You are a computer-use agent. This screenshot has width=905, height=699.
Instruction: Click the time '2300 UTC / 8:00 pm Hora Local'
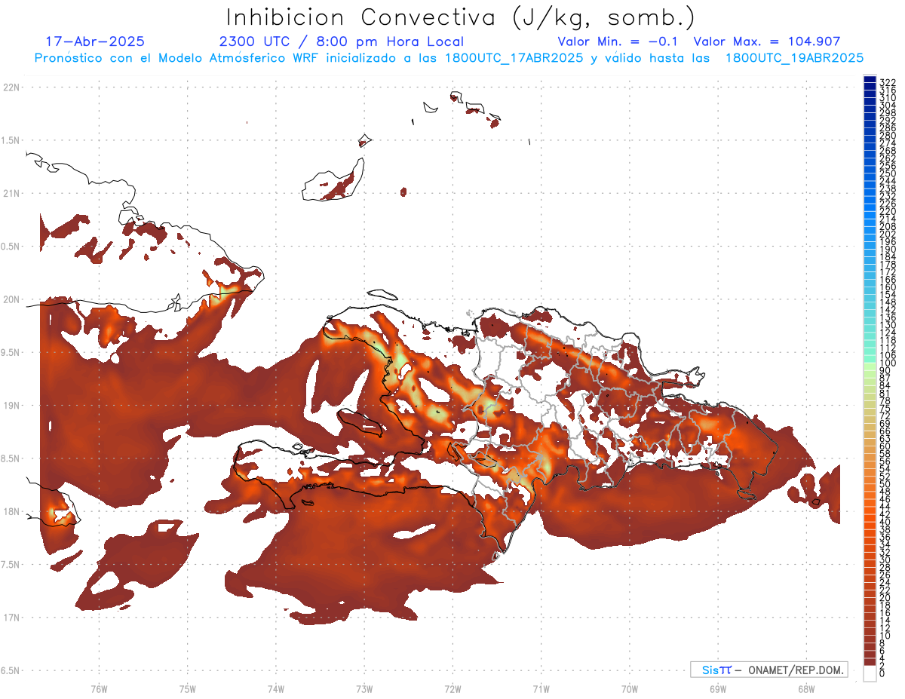[342, 41]
